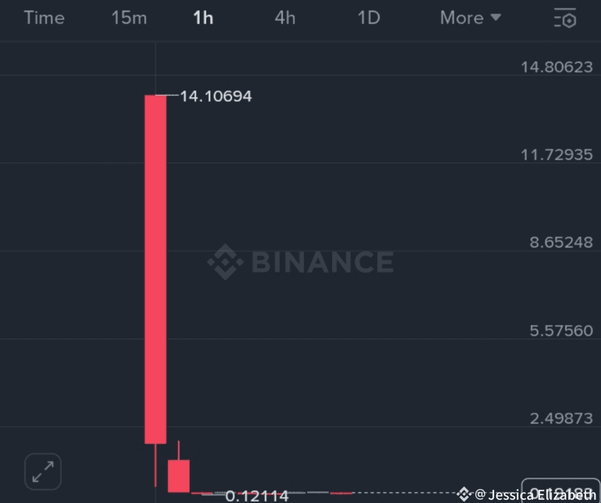Viewport: 601px width, 503px height.
Task: Select the 1h interval
Action: point(203,18)
